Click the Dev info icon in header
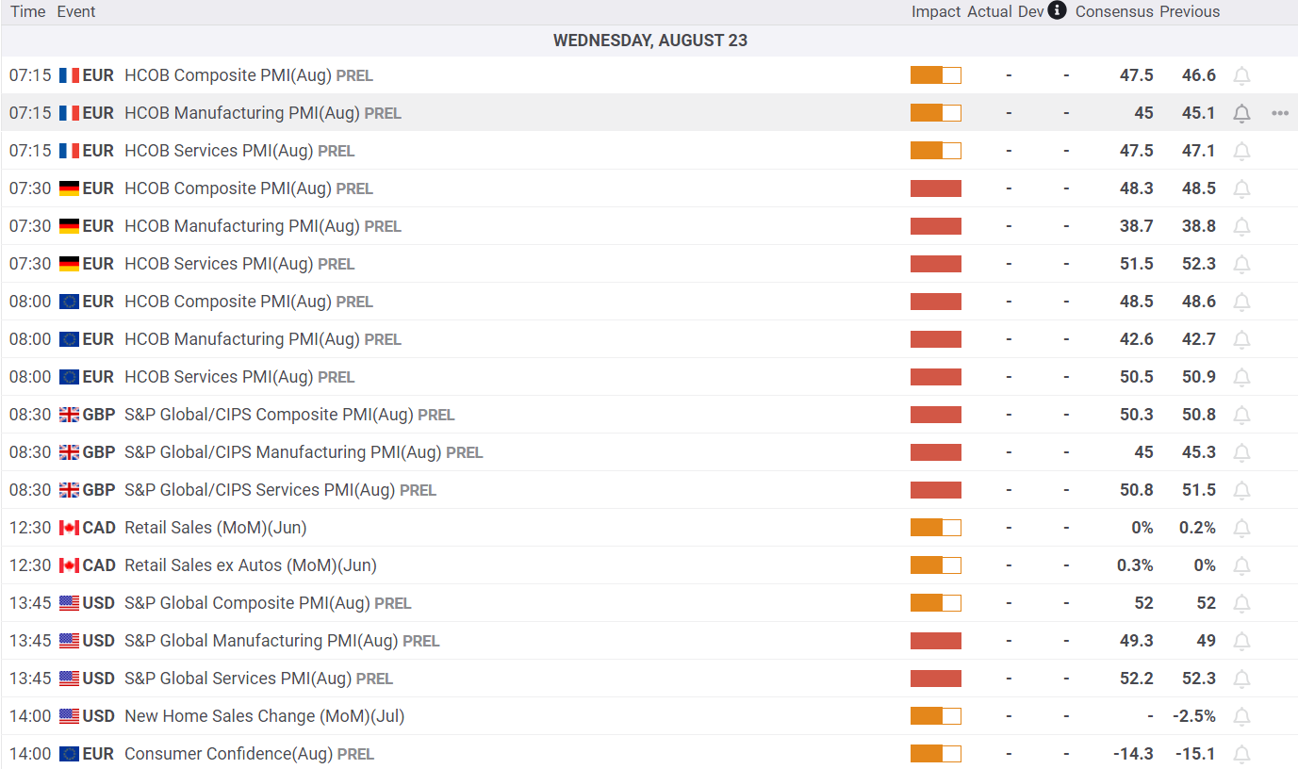The width and height of the screenshot is (1298, 769). click(1058, 11)
